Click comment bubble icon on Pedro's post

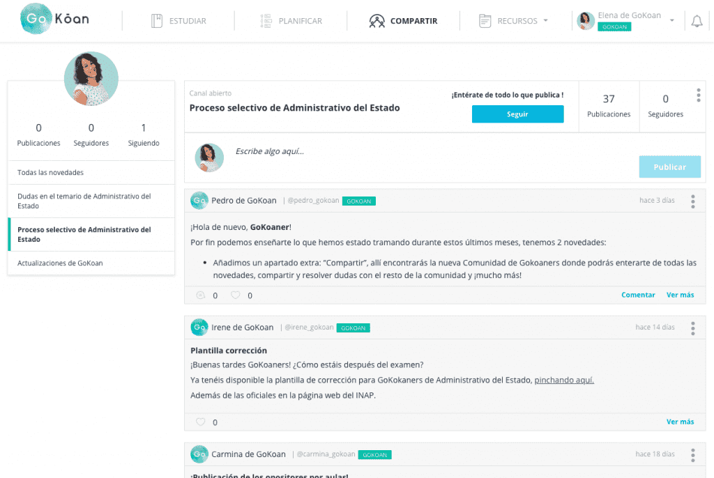(x=200, y=295)
